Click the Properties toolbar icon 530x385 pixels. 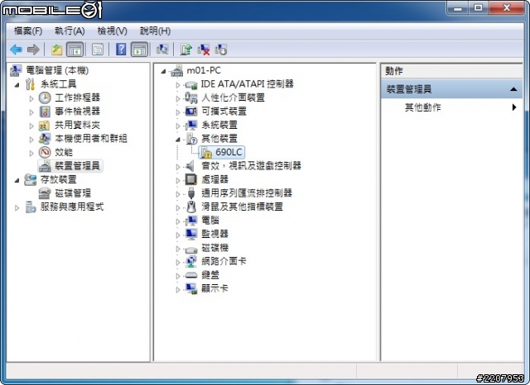[98, 50]
